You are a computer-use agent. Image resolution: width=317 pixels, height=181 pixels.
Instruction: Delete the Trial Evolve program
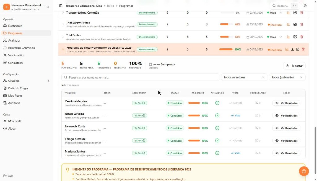click(302, 37)
